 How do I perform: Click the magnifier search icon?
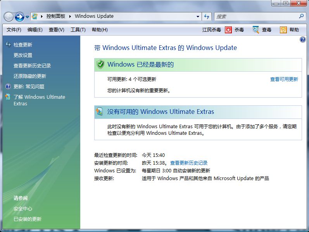(x=301, y=16)
